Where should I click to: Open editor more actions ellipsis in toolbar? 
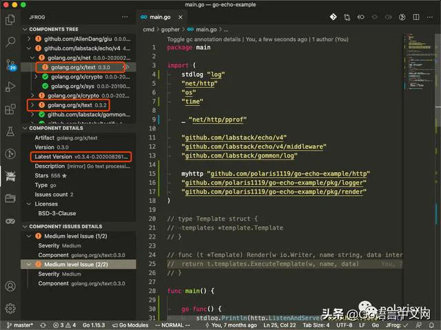[430, 17]
